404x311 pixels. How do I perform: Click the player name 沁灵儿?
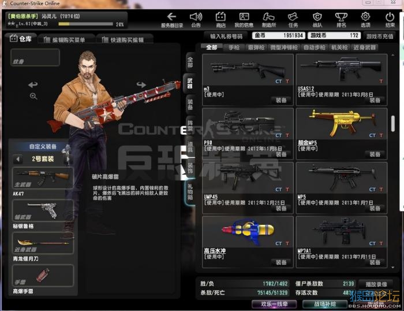click(x=49, y=16)
